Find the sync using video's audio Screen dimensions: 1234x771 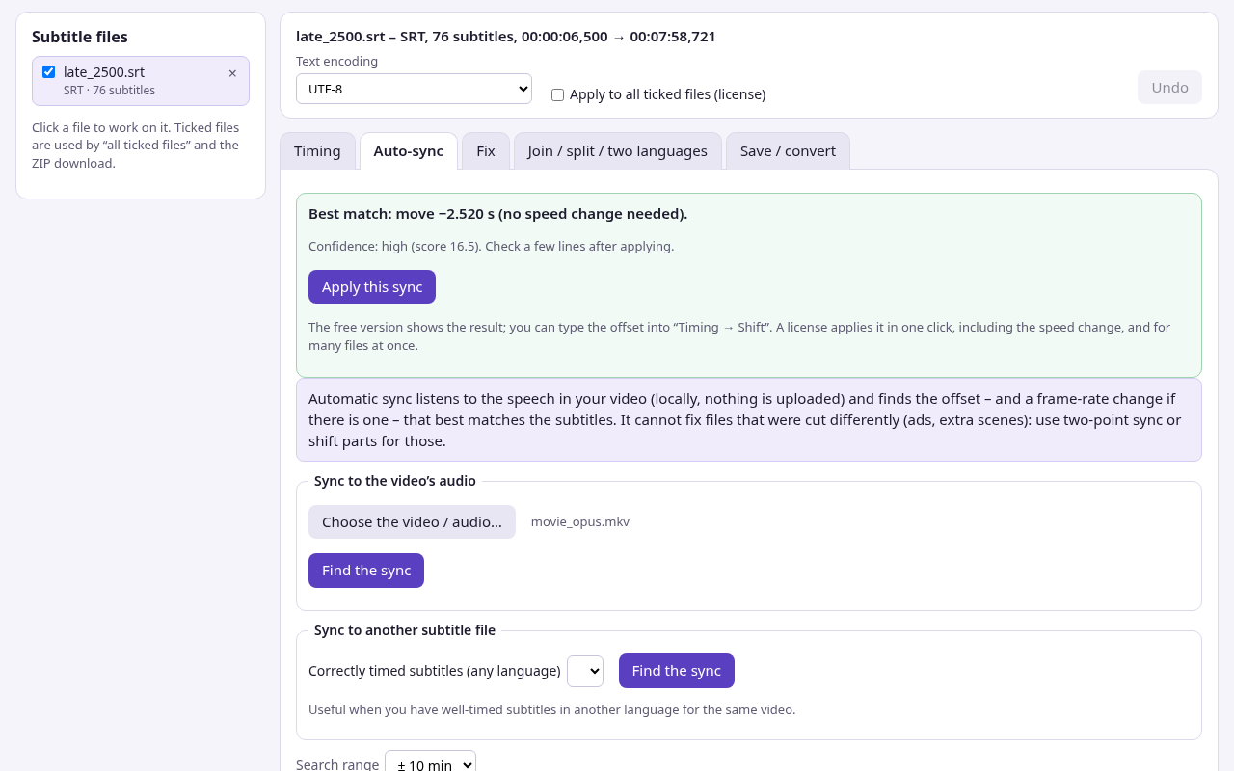(x=366, y=571)
